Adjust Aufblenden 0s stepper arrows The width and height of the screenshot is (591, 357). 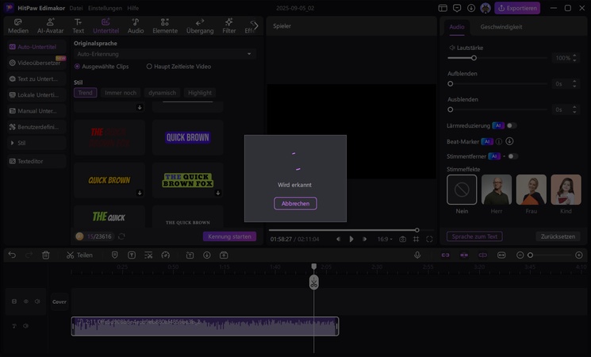[574, 83]
